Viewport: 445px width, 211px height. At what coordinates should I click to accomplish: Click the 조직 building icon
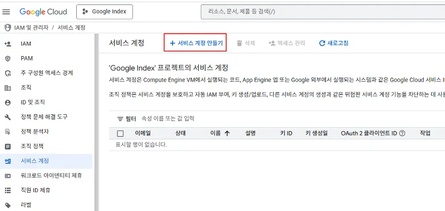(x=8, y=88)
